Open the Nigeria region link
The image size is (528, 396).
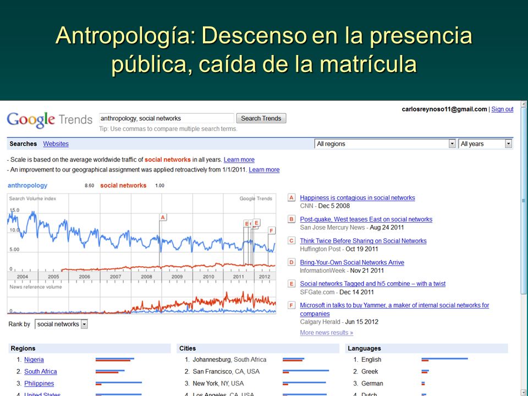click(x=34, y=360)
